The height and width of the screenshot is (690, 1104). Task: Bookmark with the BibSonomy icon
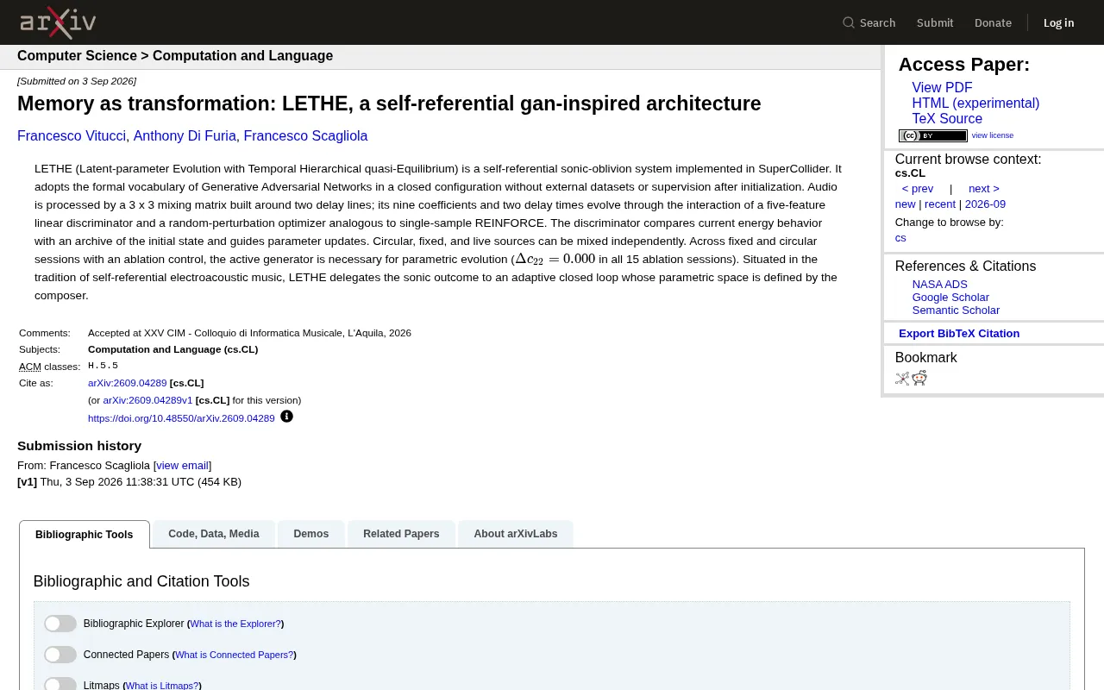[x=902, y=378]
